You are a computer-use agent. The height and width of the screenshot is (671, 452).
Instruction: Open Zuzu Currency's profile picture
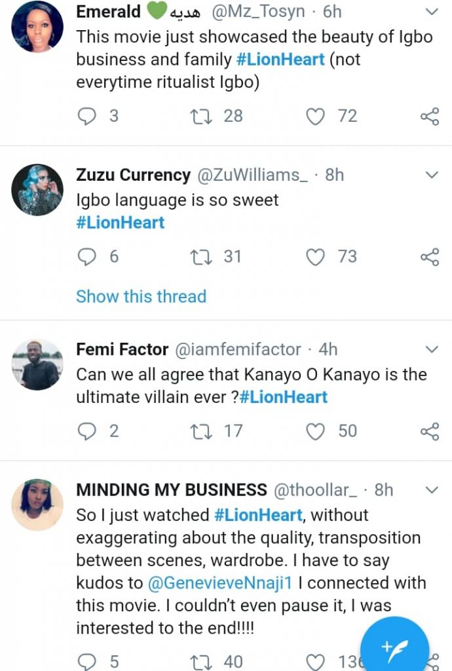click(37, 189)
